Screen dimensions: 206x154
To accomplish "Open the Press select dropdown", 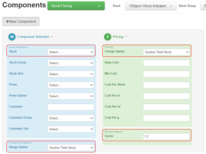I will (71, 85).
